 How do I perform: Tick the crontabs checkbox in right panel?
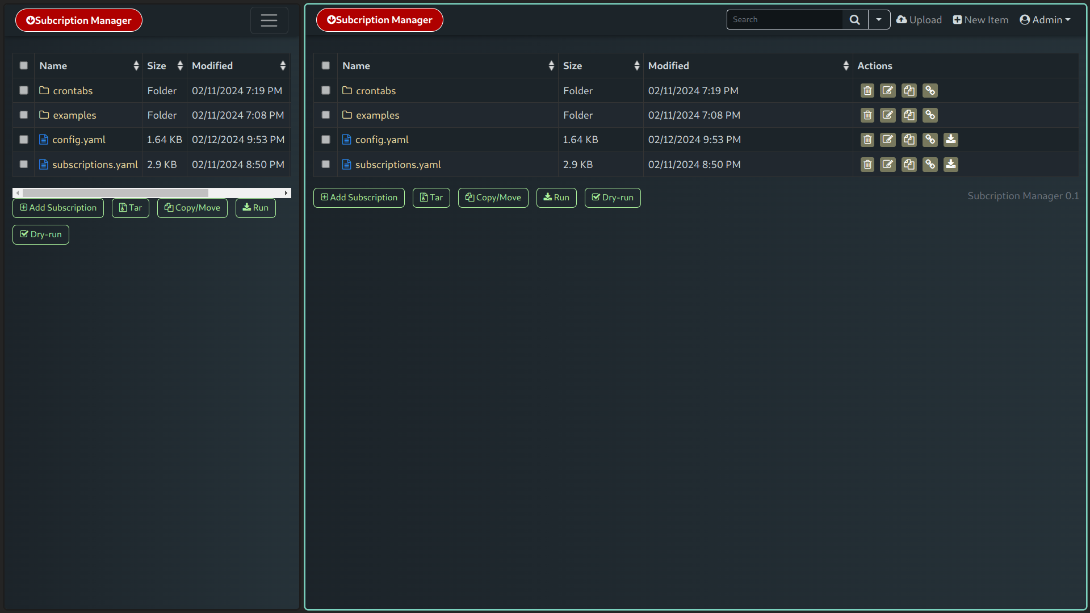coord(326,91)
